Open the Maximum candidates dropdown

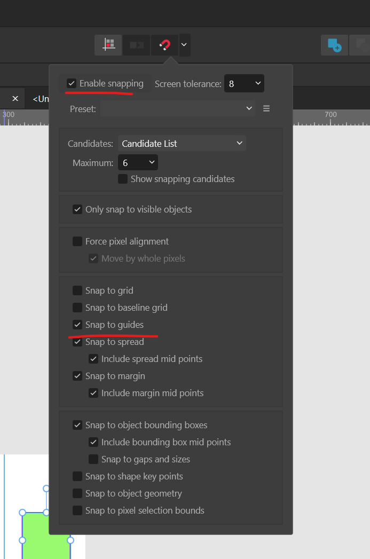point(138,162)
